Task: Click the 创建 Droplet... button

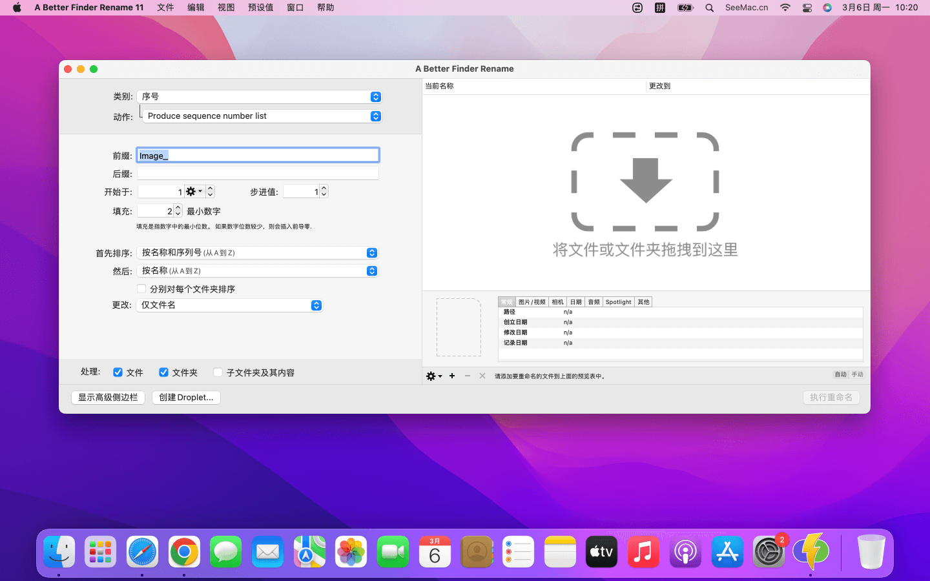Action: point(186,397)
